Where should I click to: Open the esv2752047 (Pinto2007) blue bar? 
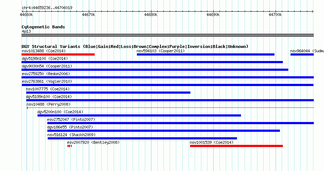(181, 123)
